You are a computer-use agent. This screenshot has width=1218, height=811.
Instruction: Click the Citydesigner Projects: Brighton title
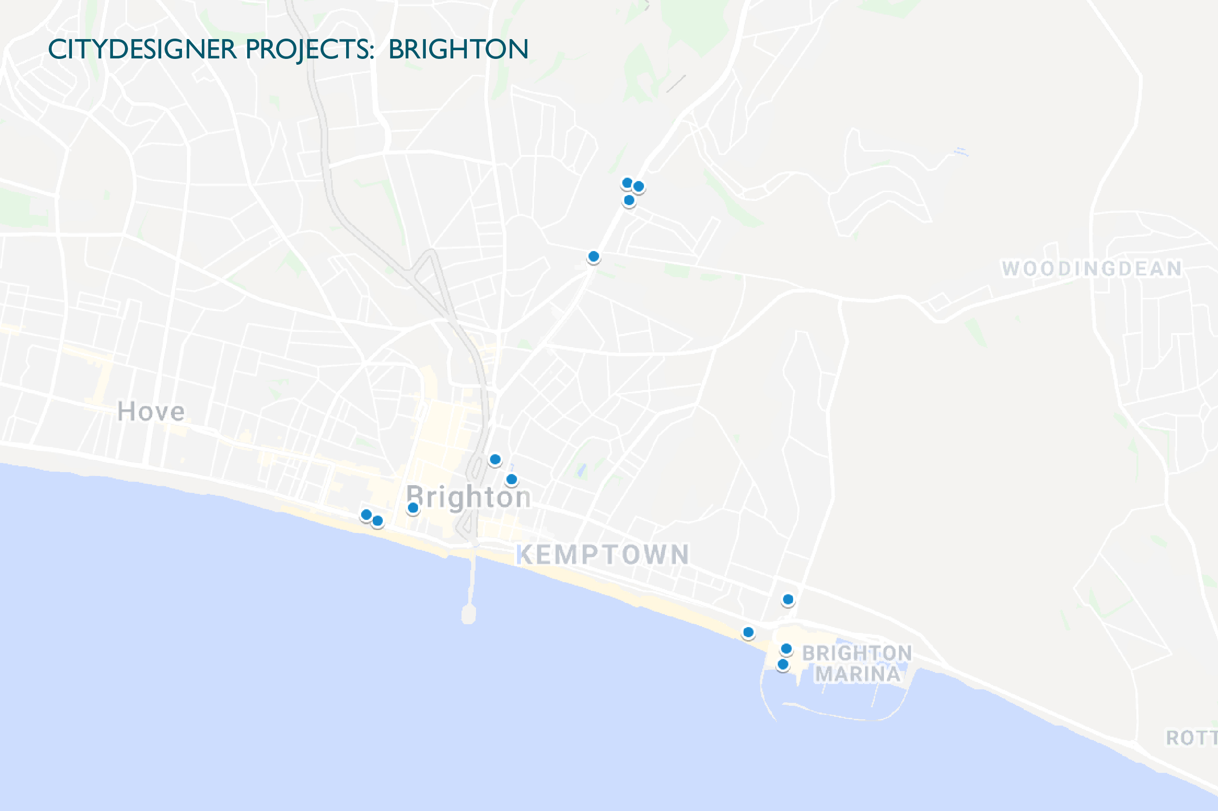[x=288, y=50]
